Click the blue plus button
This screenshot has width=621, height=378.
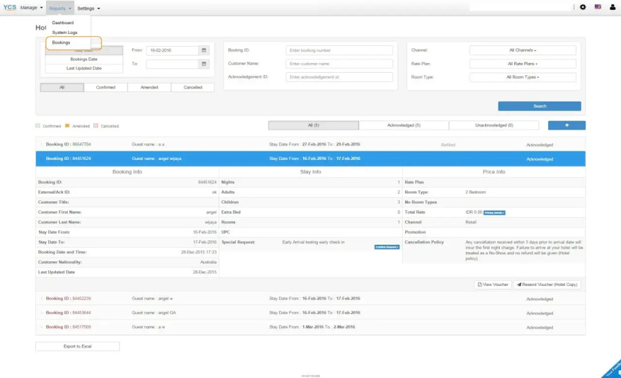coord(566,125)
